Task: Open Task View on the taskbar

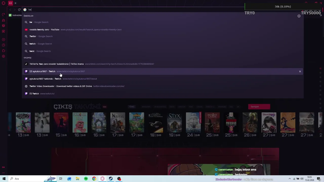Action: click(x=61, y=179)
